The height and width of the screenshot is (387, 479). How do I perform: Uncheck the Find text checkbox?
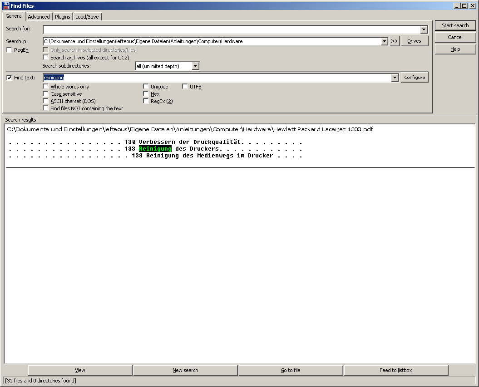pos(10,78)
